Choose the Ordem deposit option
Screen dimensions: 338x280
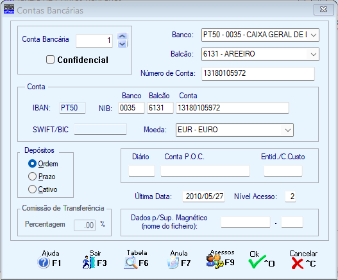click(x=32, y=163)
